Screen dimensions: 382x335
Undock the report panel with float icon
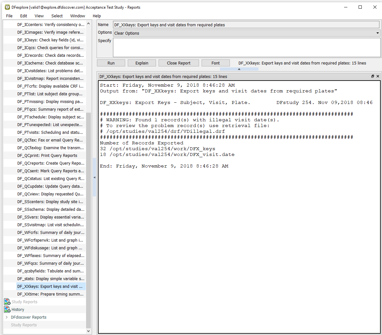373,76
